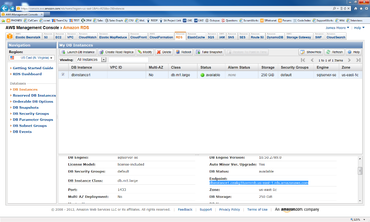Toggle the dbinstance1 row checkbox
Image resolution: width=370 pixels, height=222 pixels.
point(63,75)
